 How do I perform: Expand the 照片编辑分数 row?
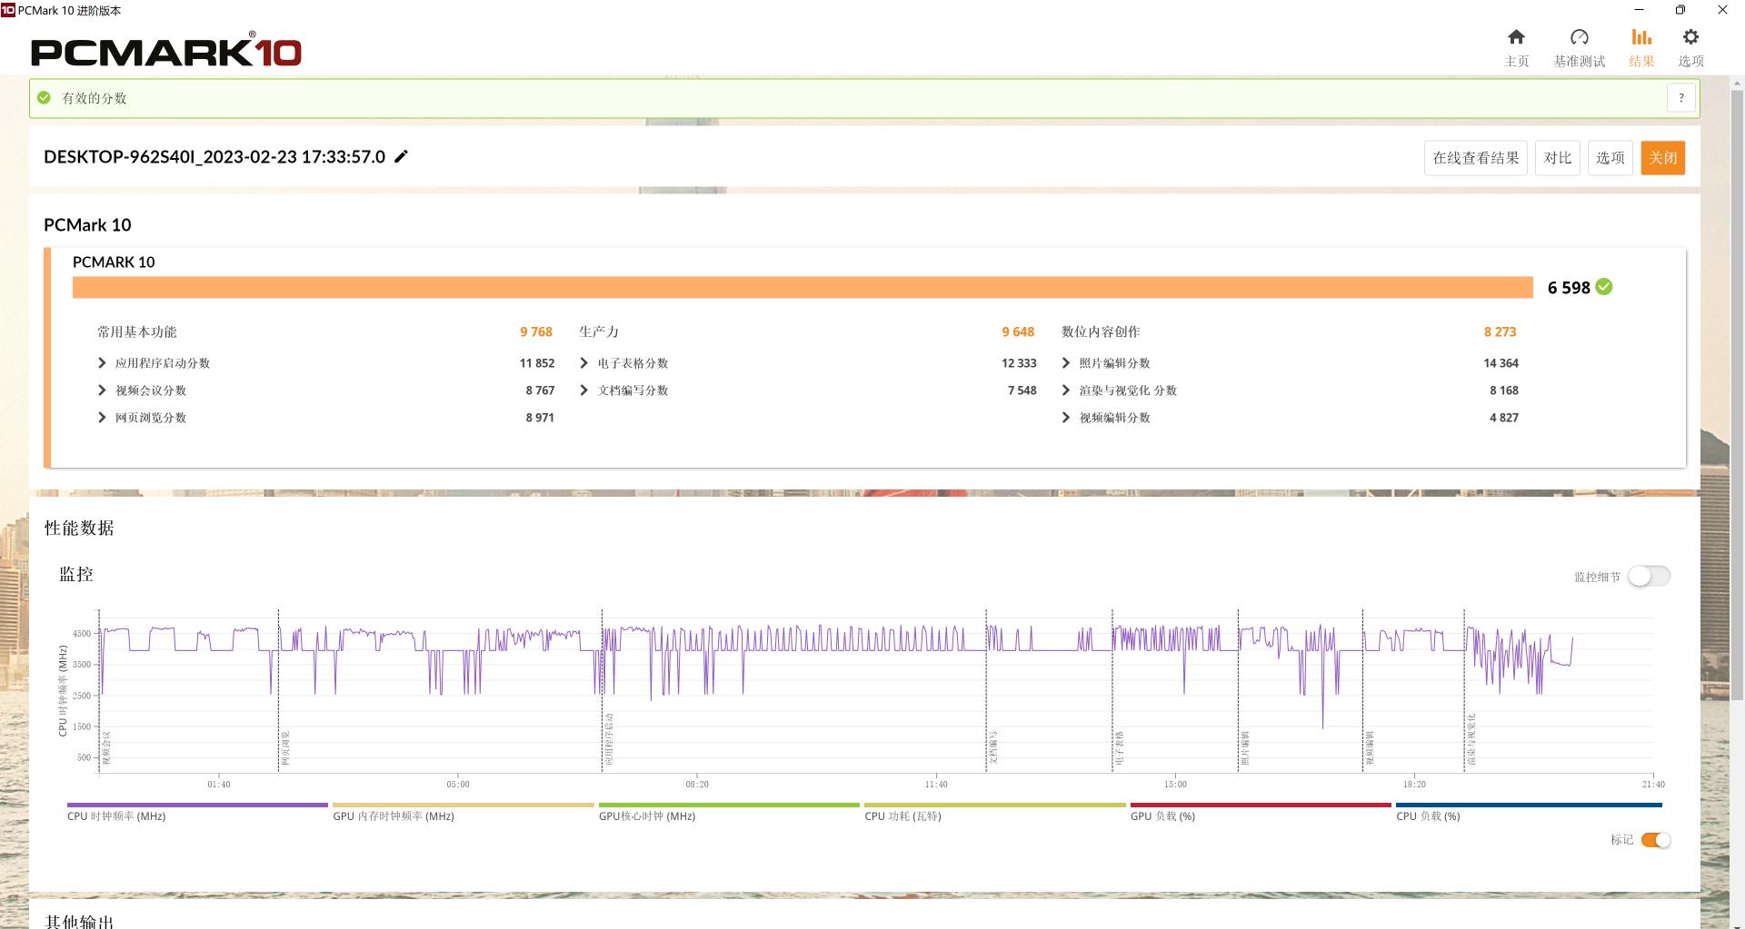(1065, 363)
